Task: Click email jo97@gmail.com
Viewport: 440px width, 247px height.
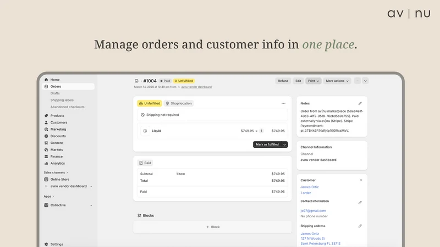Action: point(313,211)
